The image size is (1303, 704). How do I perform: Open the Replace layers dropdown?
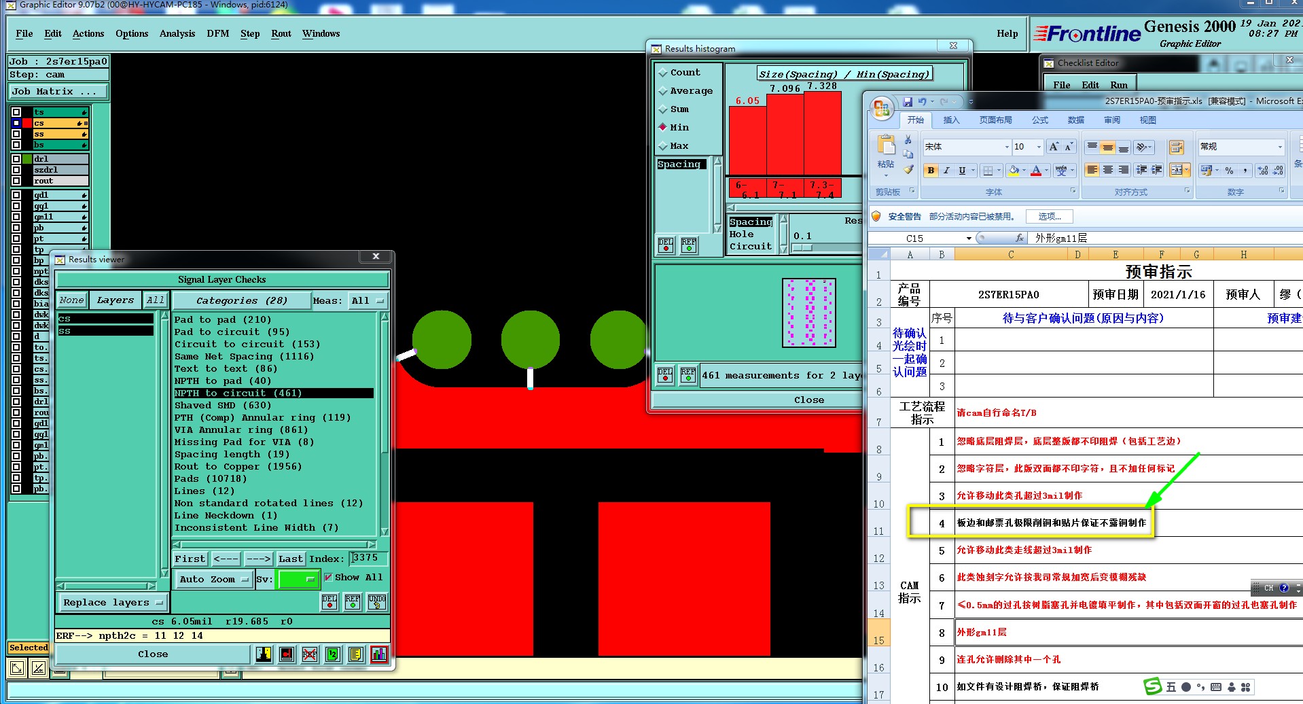(112, 602)
